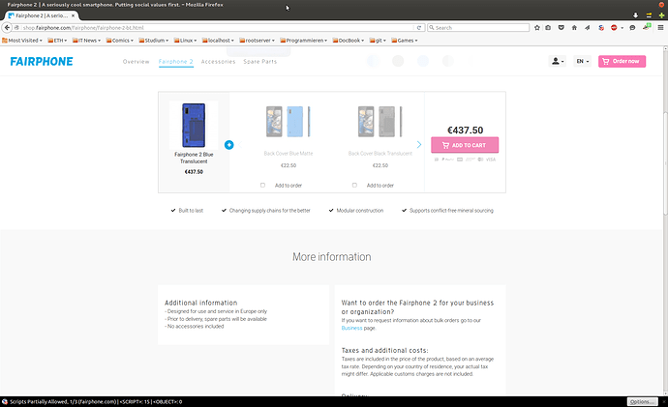Check Add to order for Back Cover Blue Matte
The image size is (668, 407).
pos(263,185)
